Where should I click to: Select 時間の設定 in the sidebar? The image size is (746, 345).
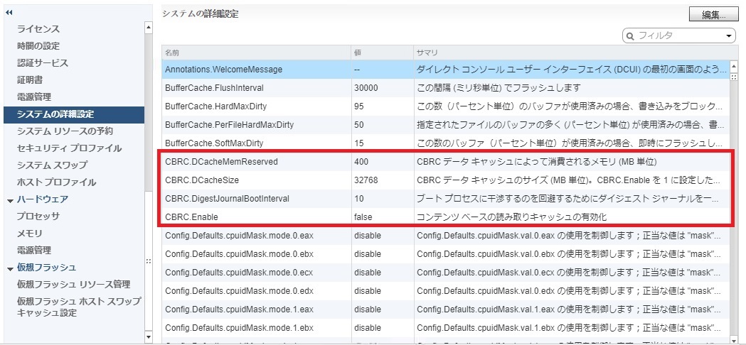(x=38, y=46)
